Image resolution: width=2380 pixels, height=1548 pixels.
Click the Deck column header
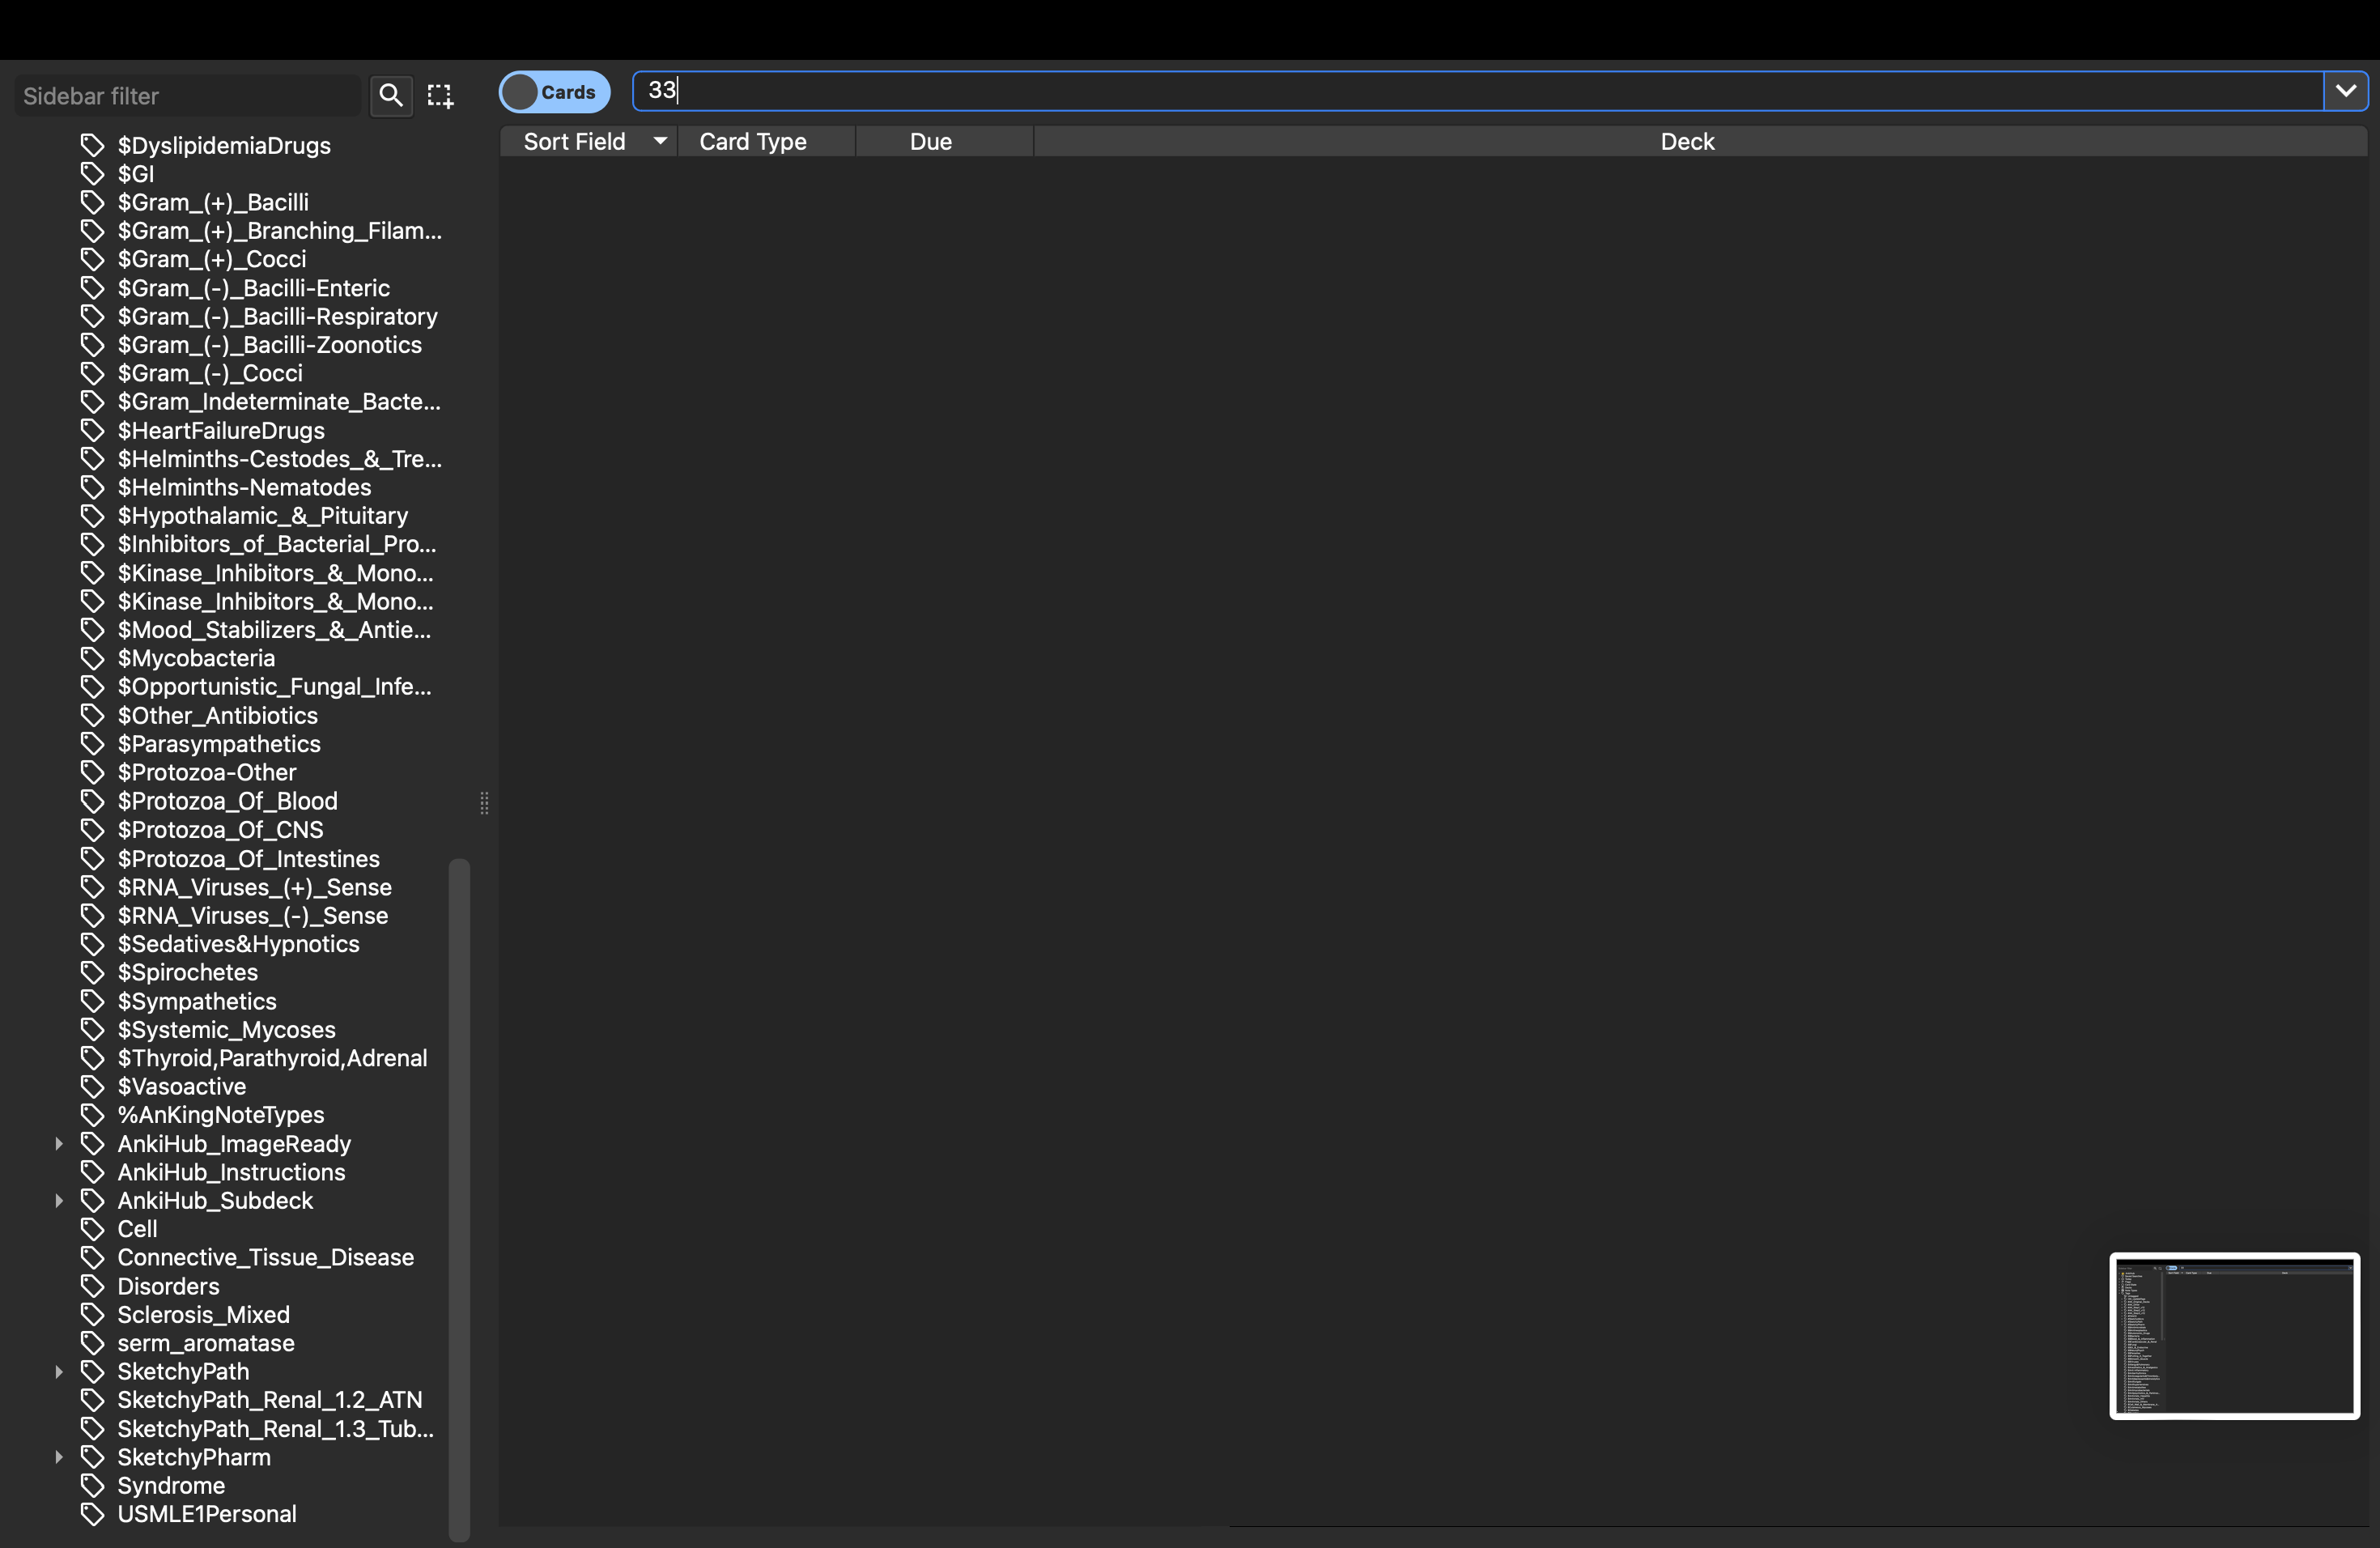(1686, 142)
